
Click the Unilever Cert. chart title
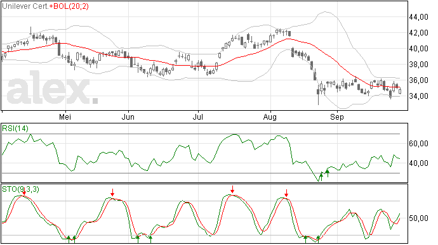coord(25,6)
